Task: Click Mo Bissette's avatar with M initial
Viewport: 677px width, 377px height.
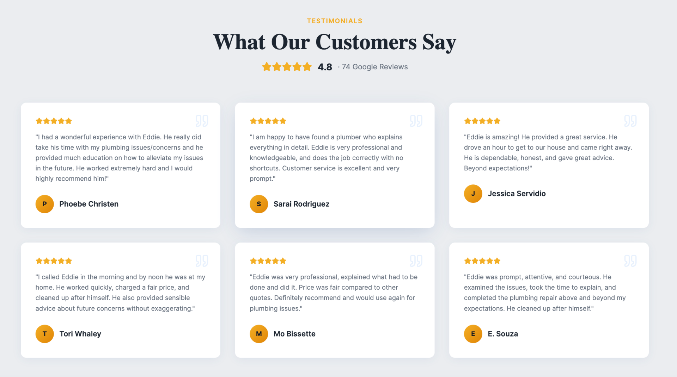Action: (x=259, y=334)
